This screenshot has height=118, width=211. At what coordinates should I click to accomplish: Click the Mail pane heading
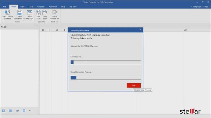pos(4,27)
